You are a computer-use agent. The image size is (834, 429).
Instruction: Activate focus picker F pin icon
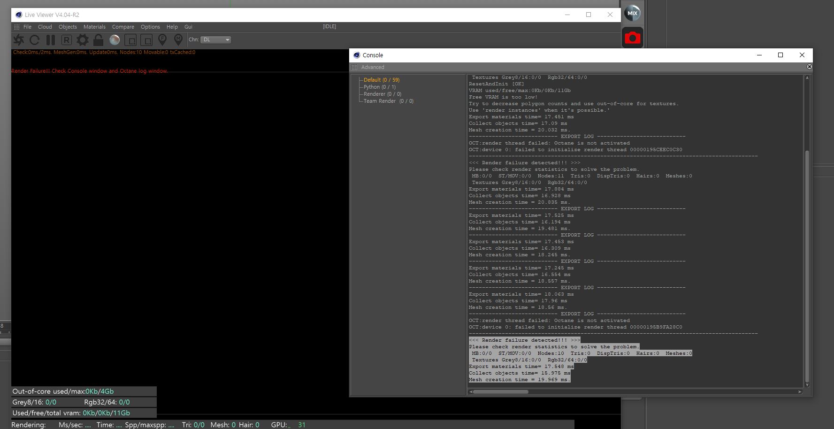pos(162,40)
